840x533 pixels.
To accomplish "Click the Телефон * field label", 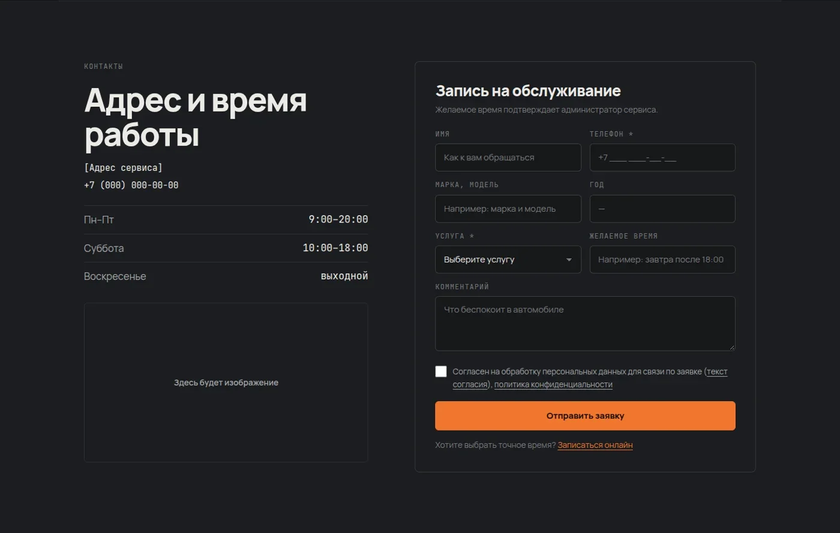I will click(611, 134).
